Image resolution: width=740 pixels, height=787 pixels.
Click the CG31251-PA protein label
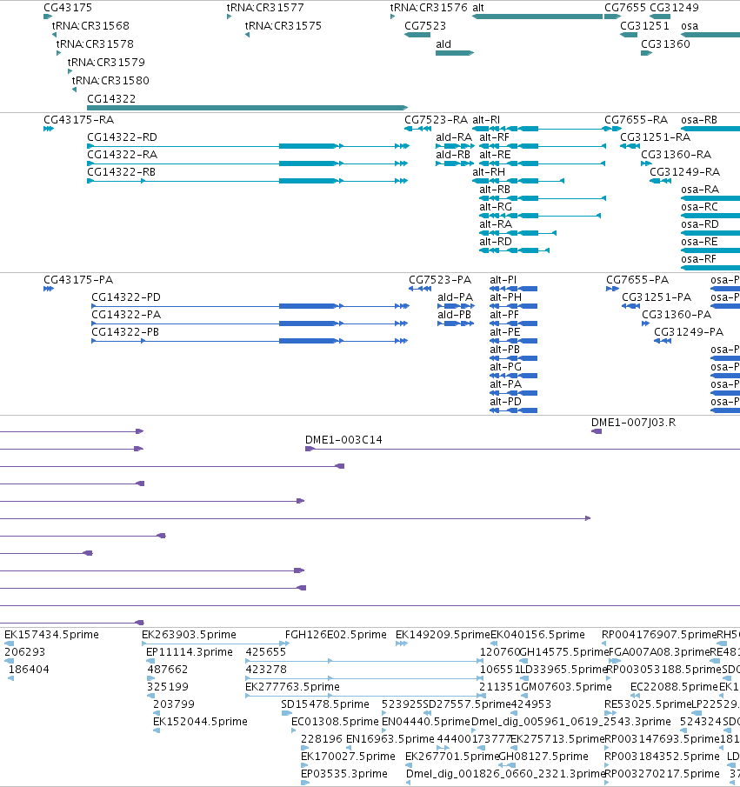point(657,297)
